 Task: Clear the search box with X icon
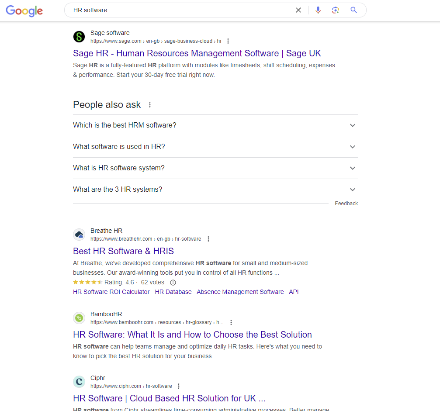pos(298,10)
